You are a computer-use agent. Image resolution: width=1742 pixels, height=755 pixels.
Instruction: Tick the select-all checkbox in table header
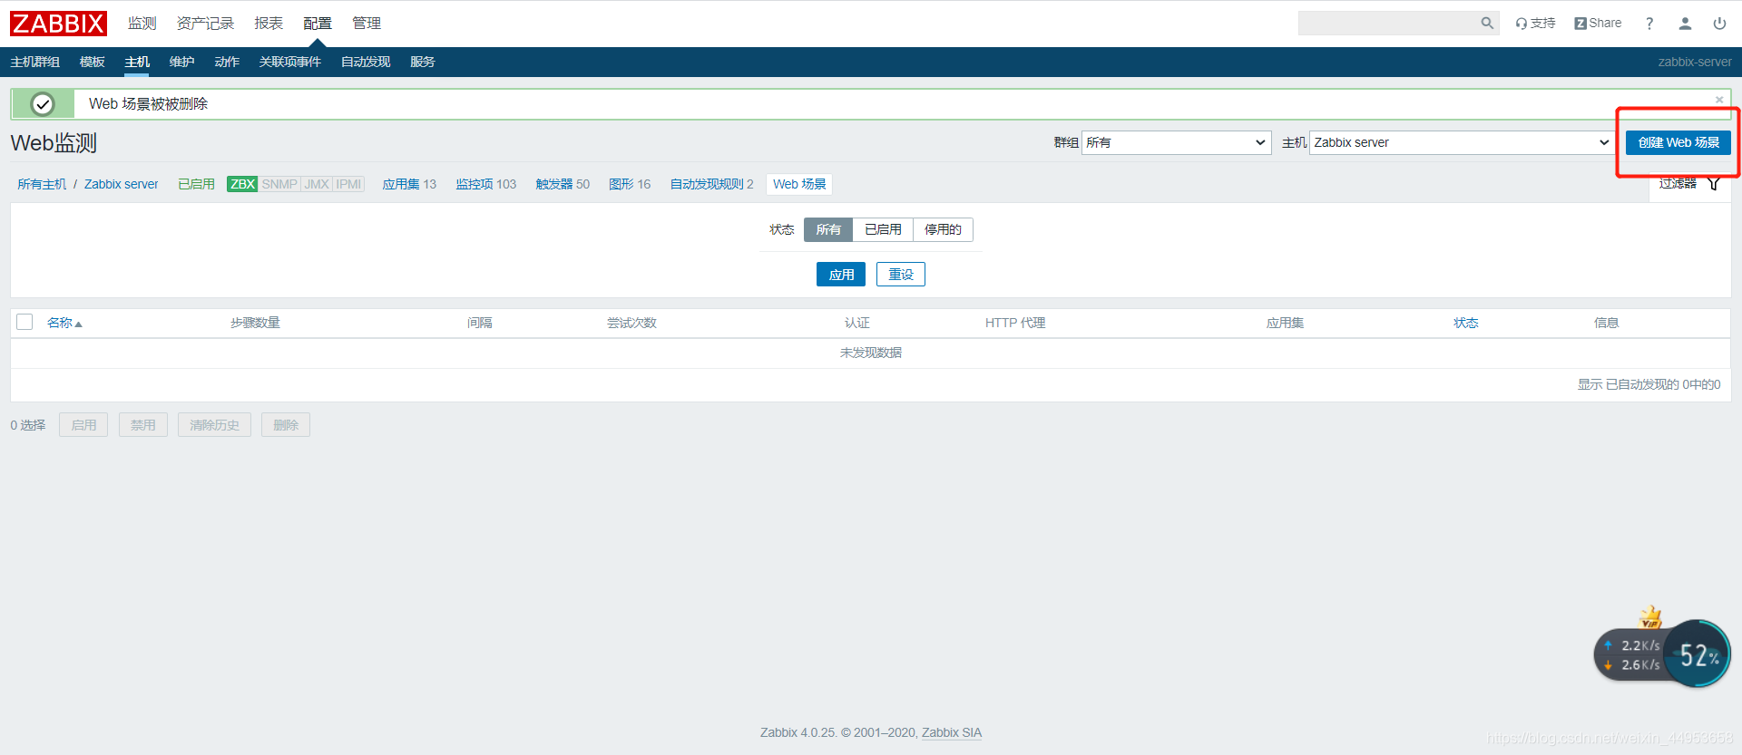click(x=24, y=322)
